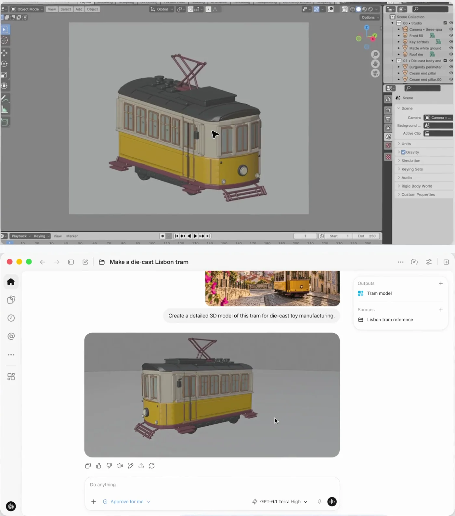Click the viewport pan hand gizmo
This screenshot has width=455, height=516.
pos(375,64)
